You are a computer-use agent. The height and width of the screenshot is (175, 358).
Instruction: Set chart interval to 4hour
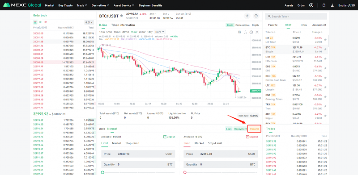point(142,32)
